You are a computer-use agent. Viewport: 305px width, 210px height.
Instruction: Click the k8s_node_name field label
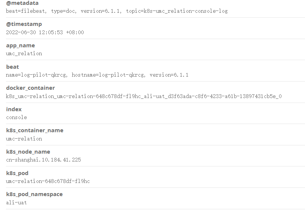(x=28, y=152)
